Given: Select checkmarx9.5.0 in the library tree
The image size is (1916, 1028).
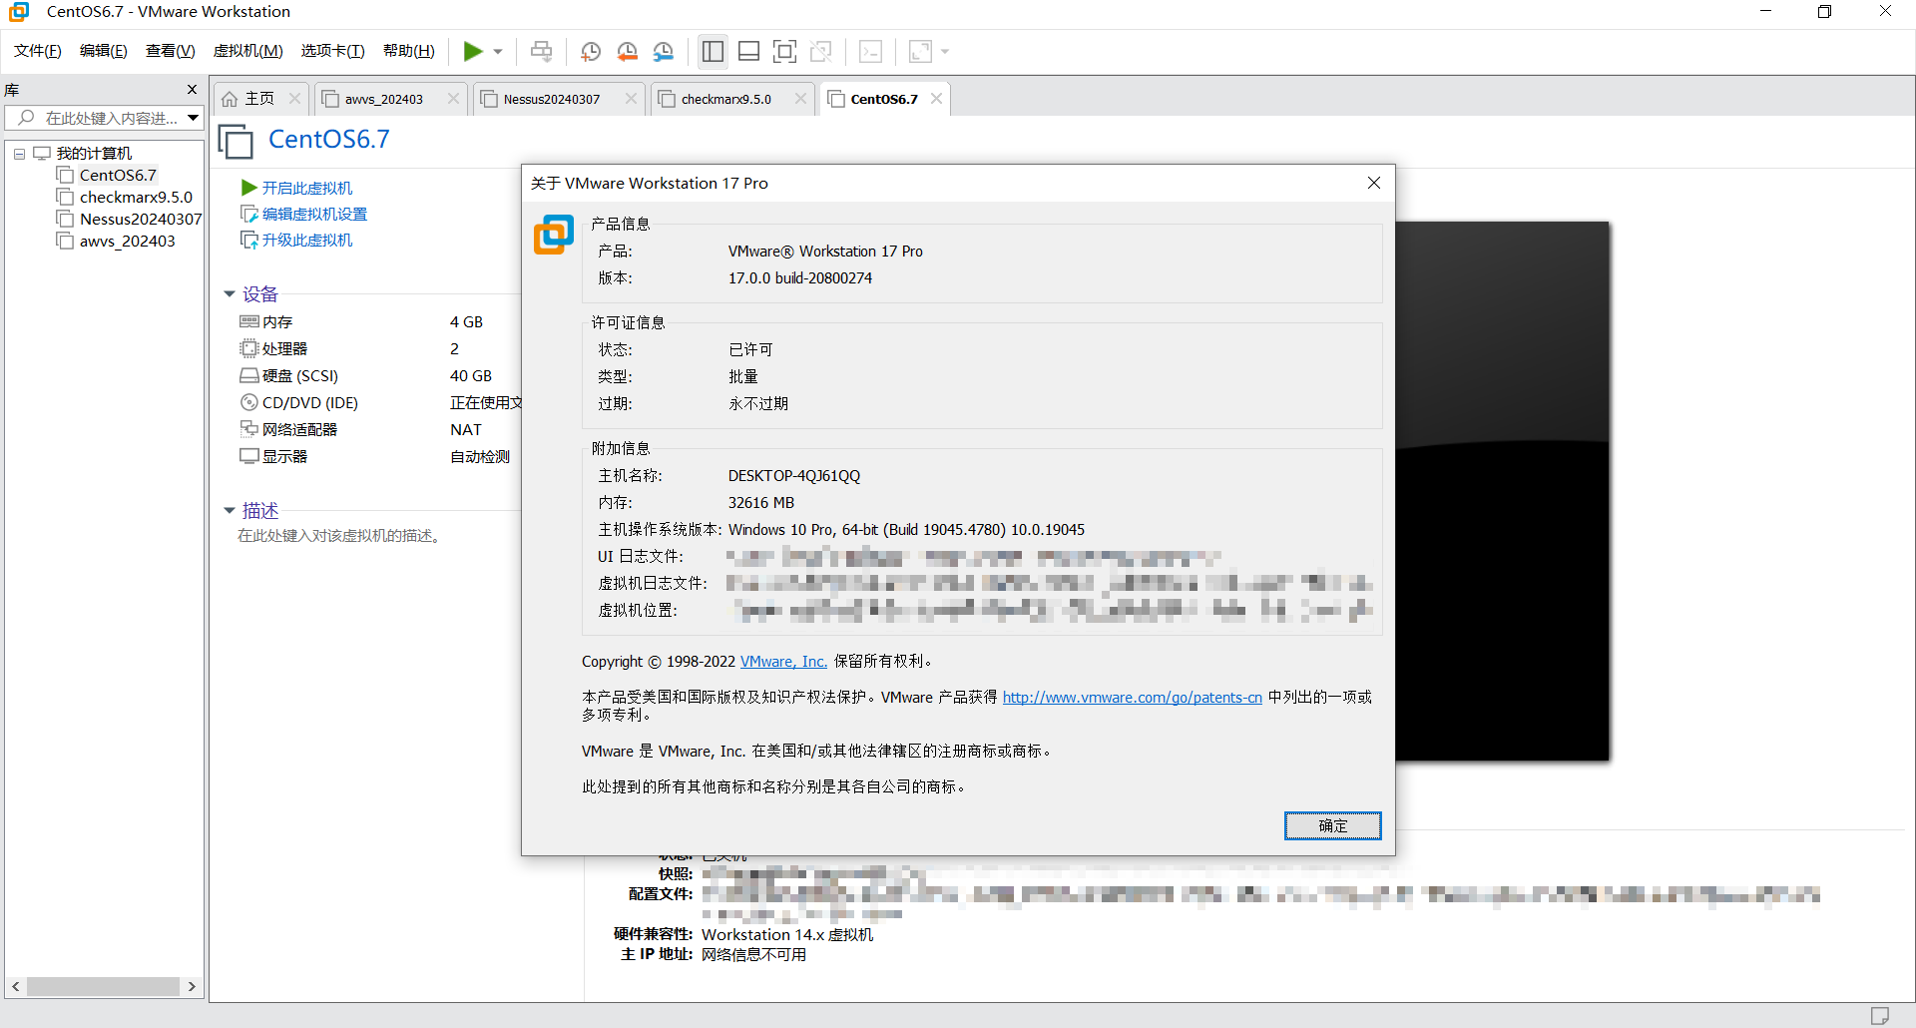Looking at the screenshot, I should click(136, 198).
